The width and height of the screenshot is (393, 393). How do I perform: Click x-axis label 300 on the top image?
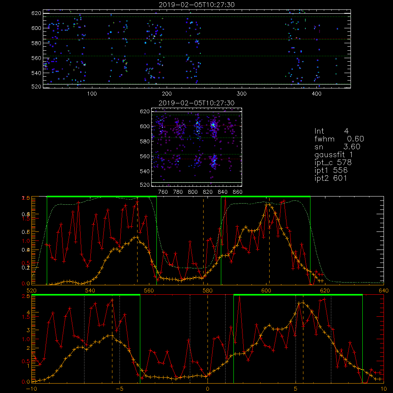pos(242,94)
